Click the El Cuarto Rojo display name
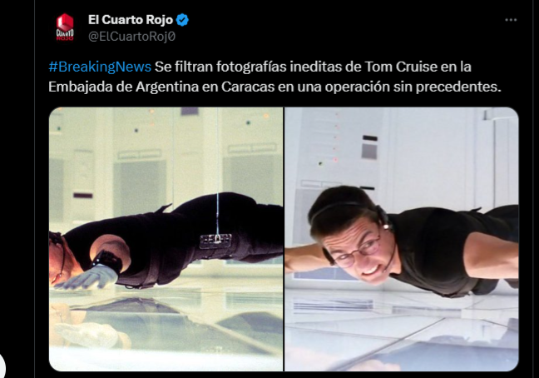 pos(131,20)
